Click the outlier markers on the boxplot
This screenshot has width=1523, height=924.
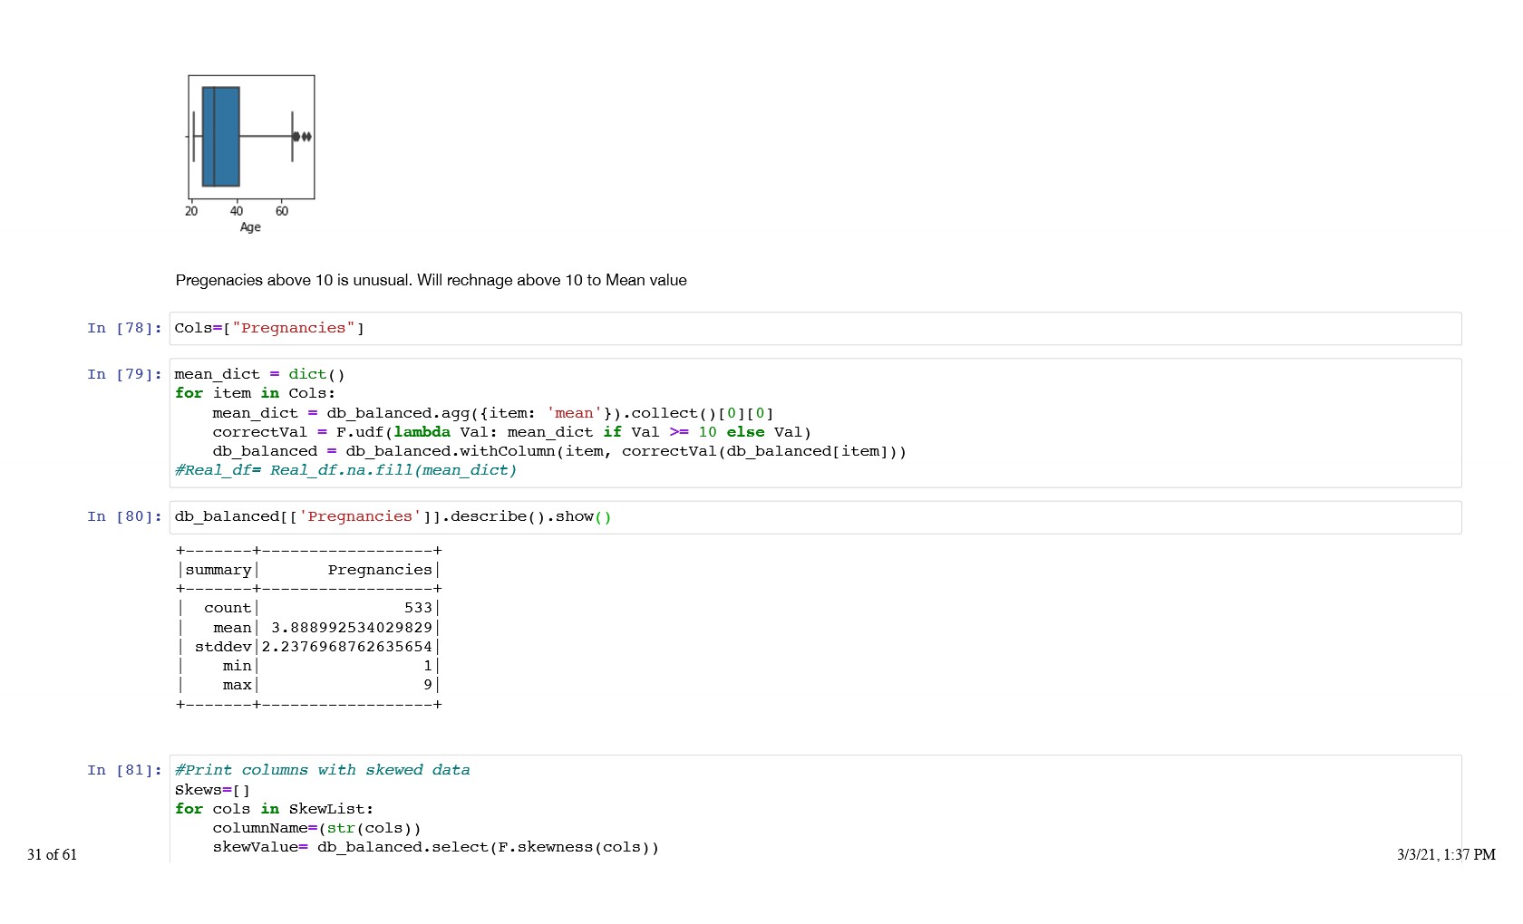302,137
